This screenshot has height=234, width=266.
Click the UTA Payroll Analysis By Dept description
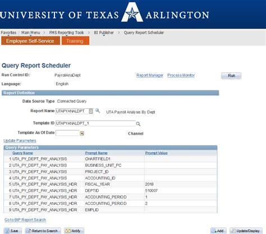tap(131, 112)
